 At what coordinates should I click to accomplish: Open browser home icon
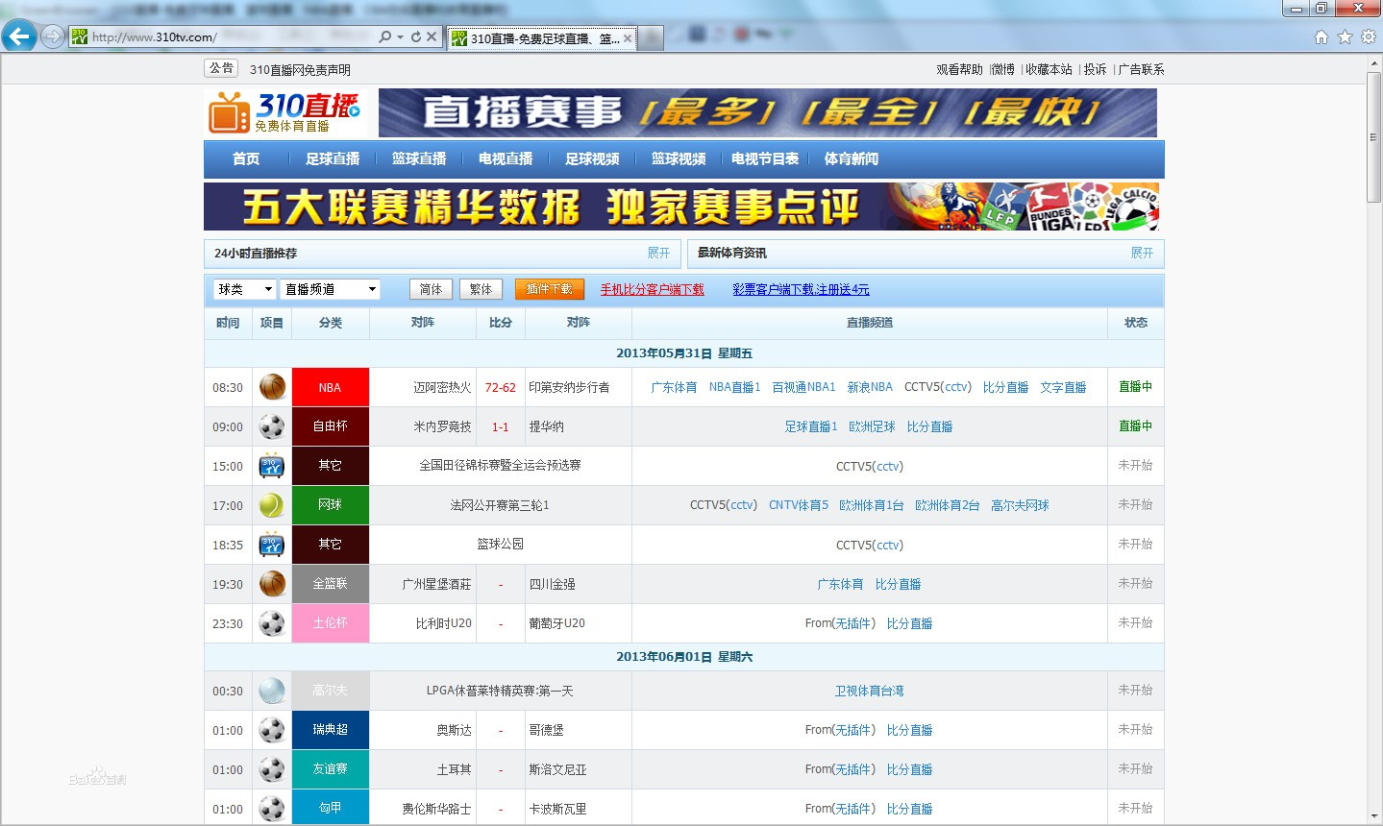tap(1321, 36)
